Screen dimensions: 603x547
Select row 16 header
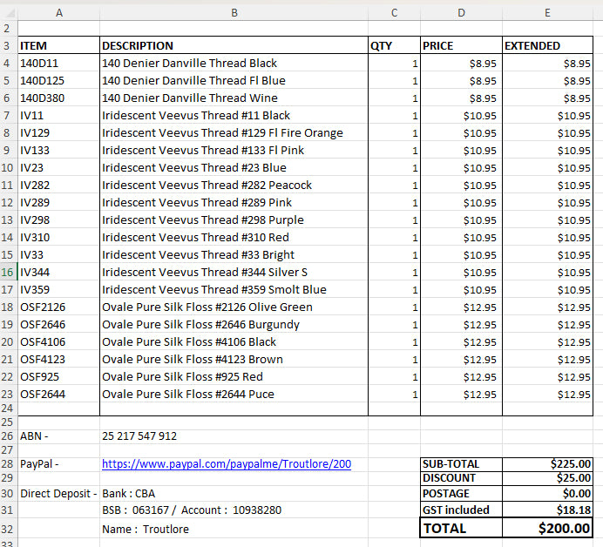(x=9, y=272)
